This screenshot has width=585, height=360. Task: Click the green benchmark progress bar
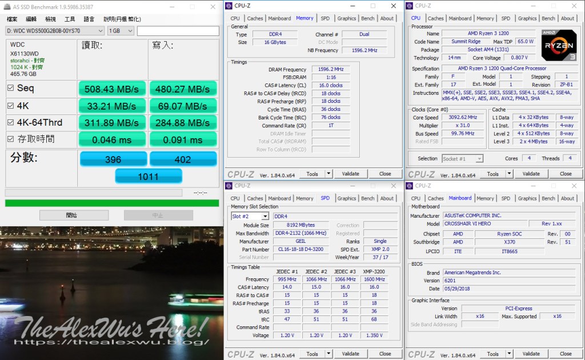(x=112, y=203)
